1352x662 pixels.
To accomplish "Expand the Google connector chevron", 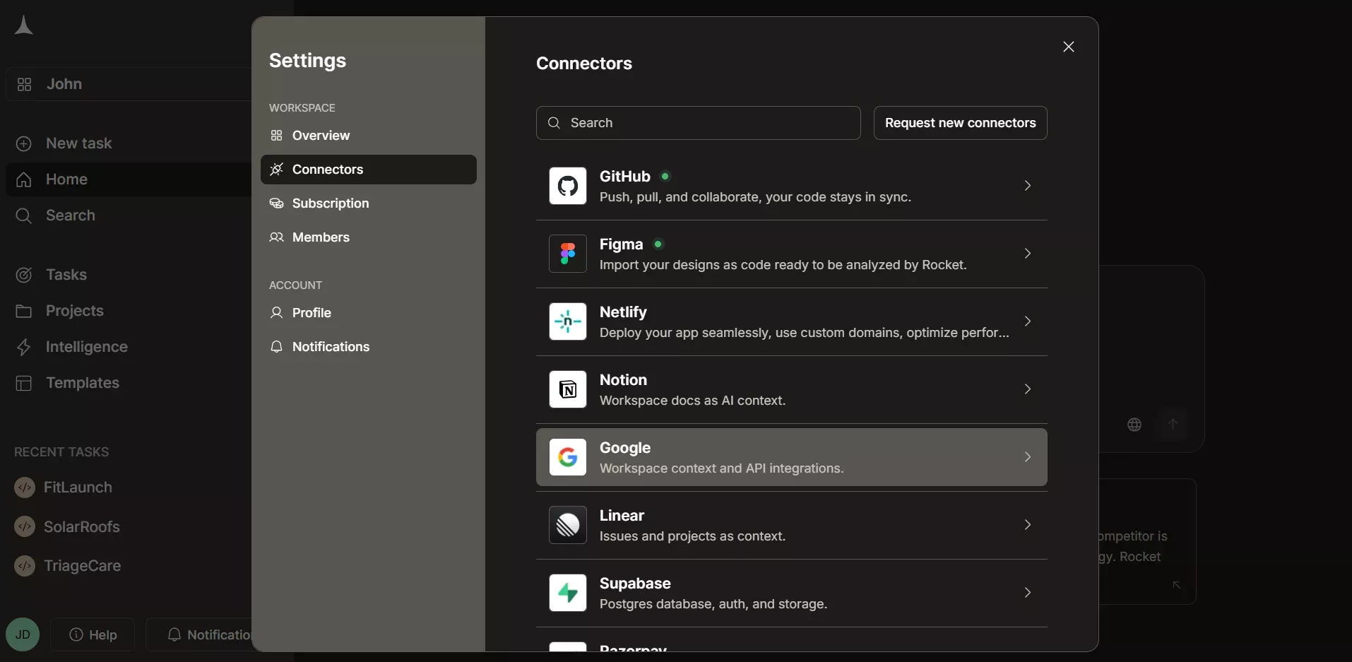I will coord(1028,457).
